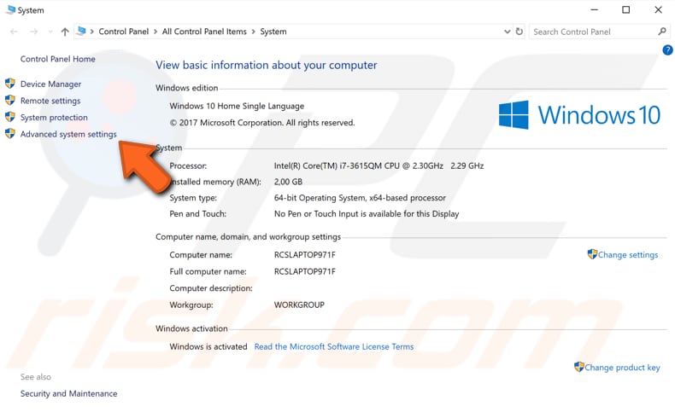
Task: Open Control Panel Home
Action: 58,59
